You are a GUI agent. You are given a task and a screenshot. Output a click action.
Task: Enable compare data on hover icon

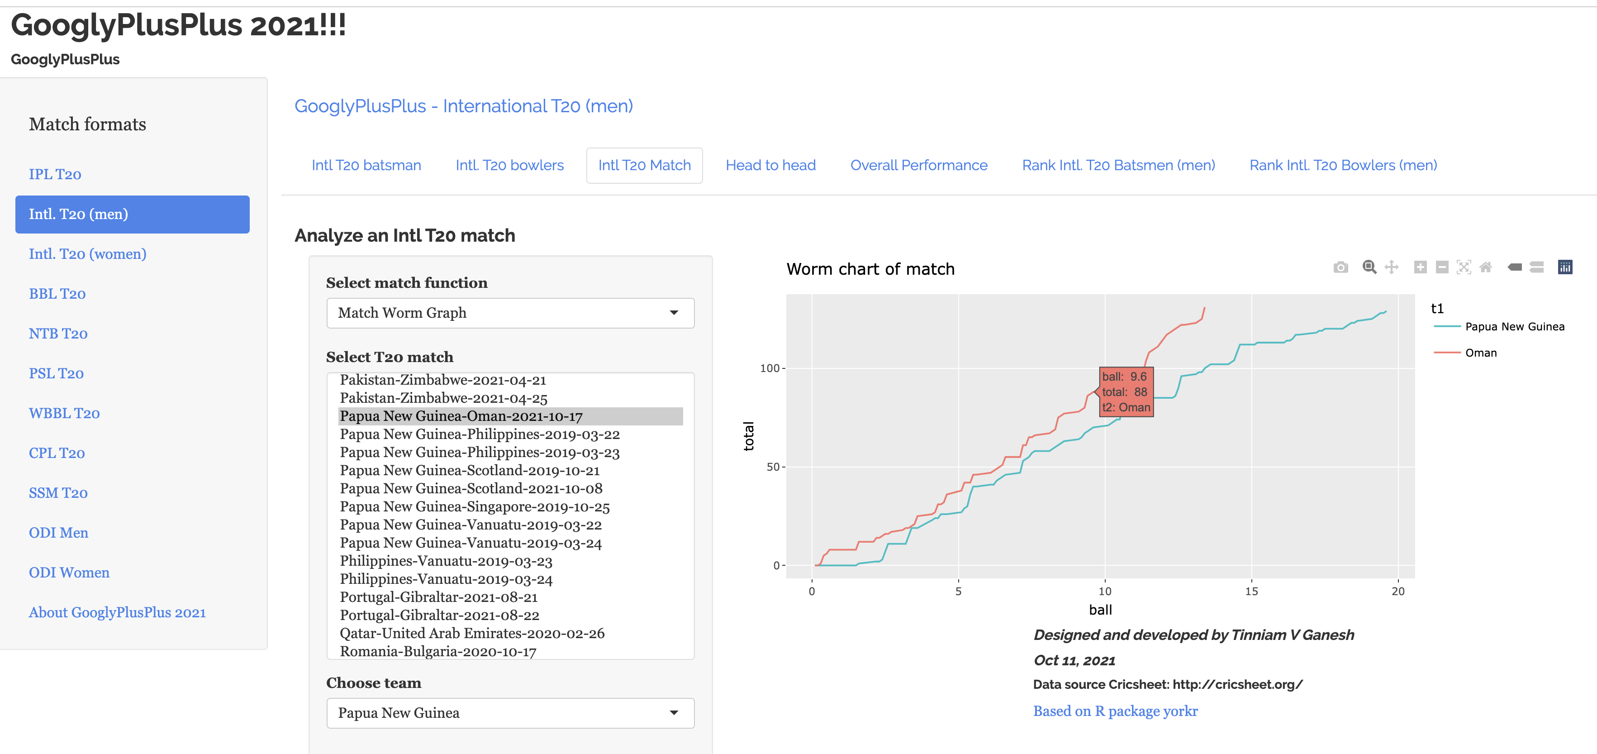coord(1536,267)
